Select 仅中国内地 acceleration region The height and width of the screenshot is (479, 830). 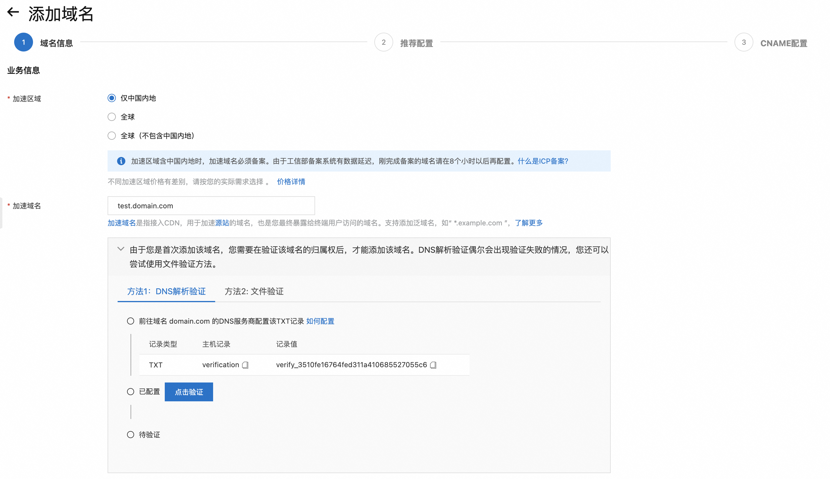tap(112, 98)
